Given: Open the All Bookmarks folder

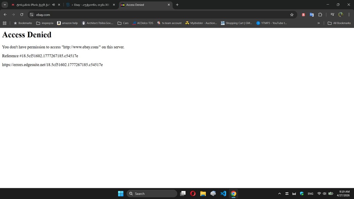Looking at the screenshot, I should pos(339,23).
